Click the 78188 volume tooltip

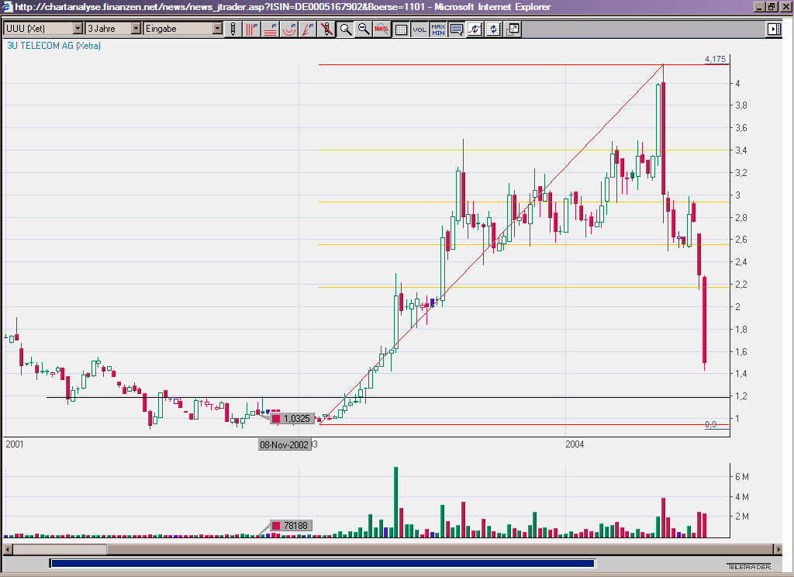[x=291, y=525]
